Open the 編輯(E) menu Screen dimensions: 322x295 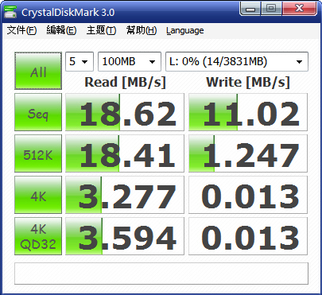tap(61, 30)
